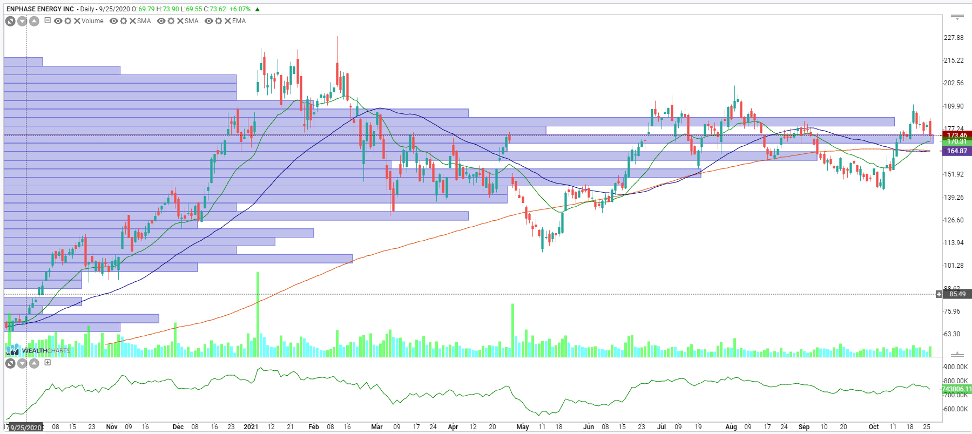This screenshot has width=972, height=434.
Task: Remove the Volume indicator with its X
Action: pyautogui.click(x=77, y=21)
